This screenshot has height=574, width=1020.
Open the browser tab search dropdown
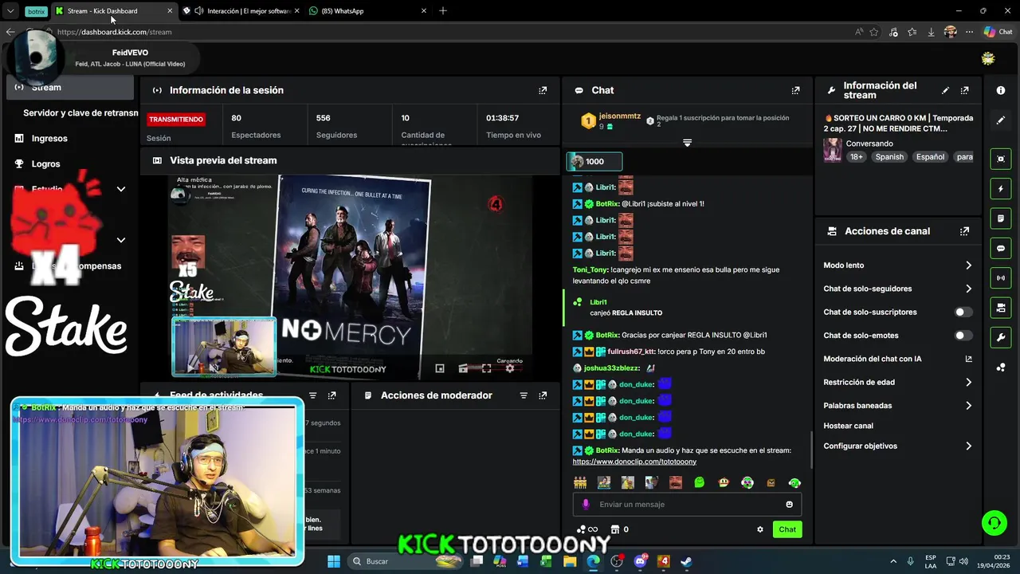(10, 11)
